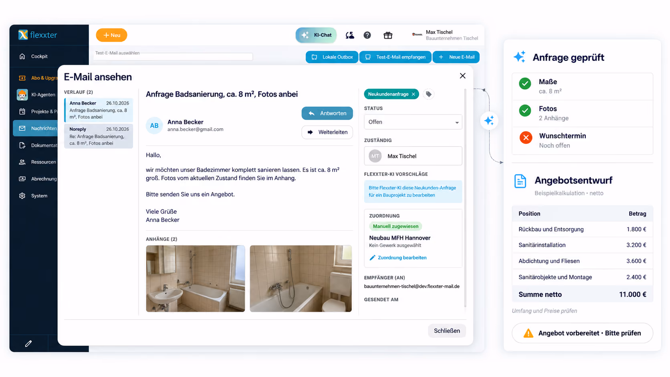Open the Lokale Outbox
Screen dimensions: 670x377
[x=332, y=57]
